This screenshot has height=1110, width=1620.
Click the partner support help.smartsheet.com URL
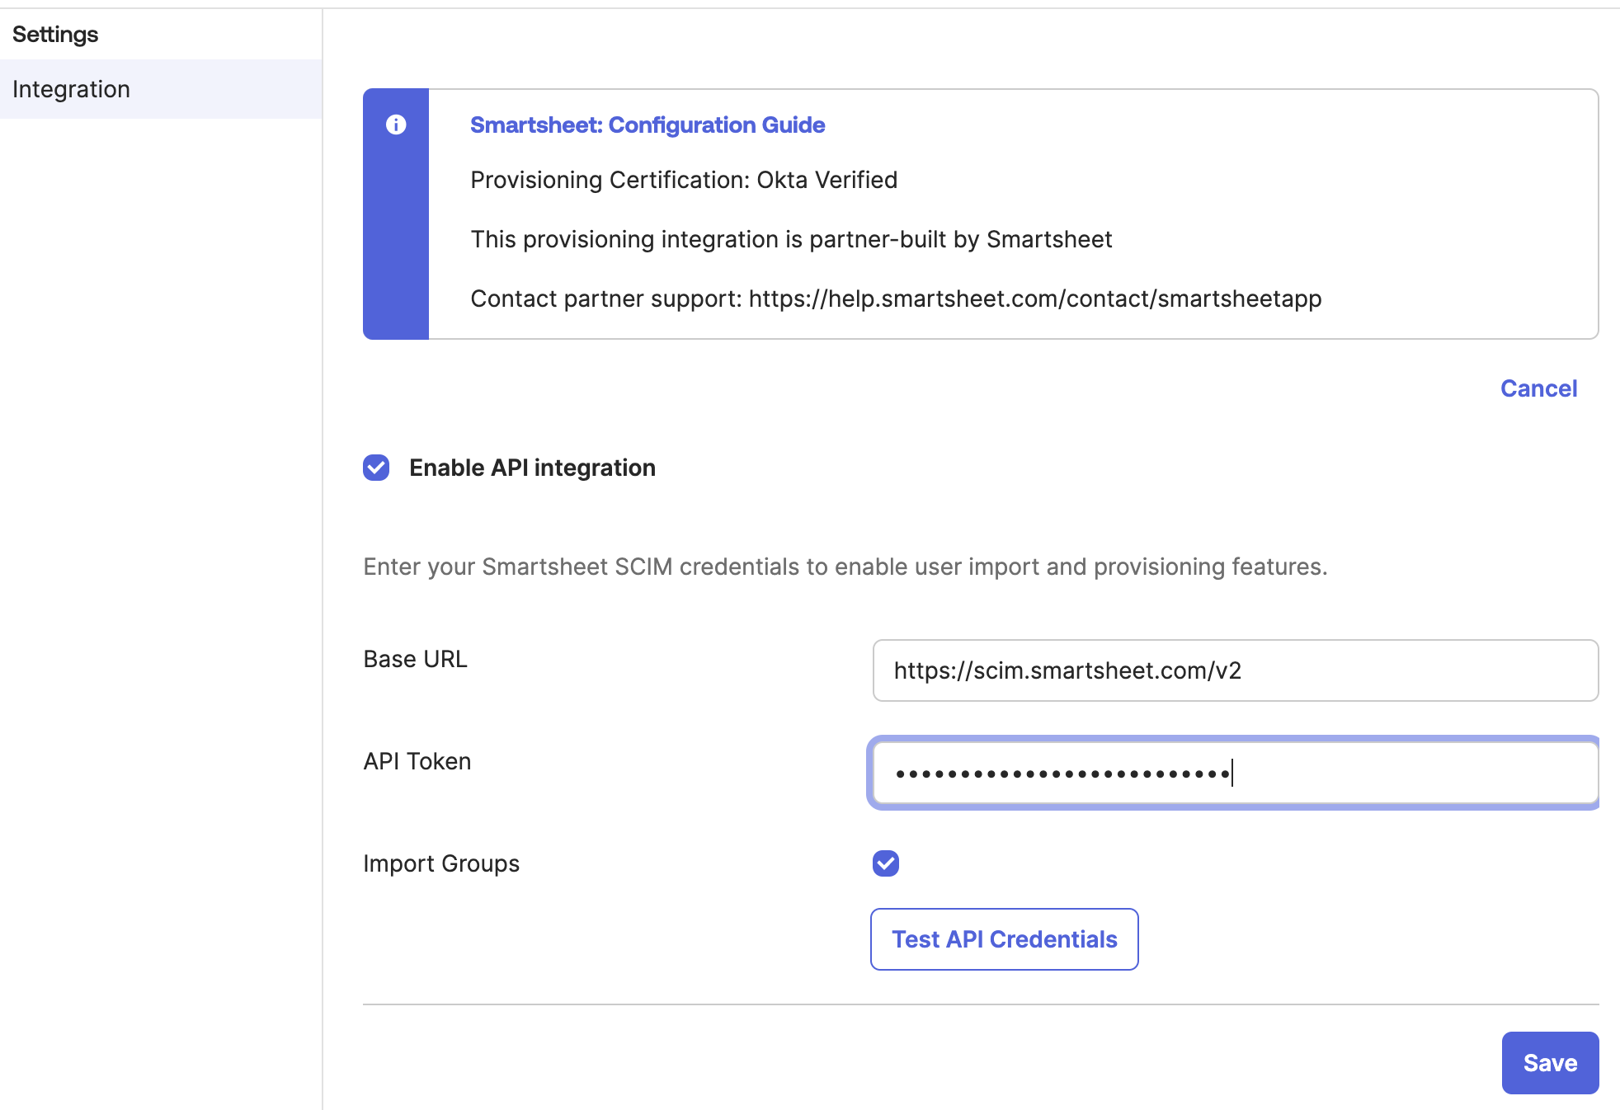point(1034,299)
